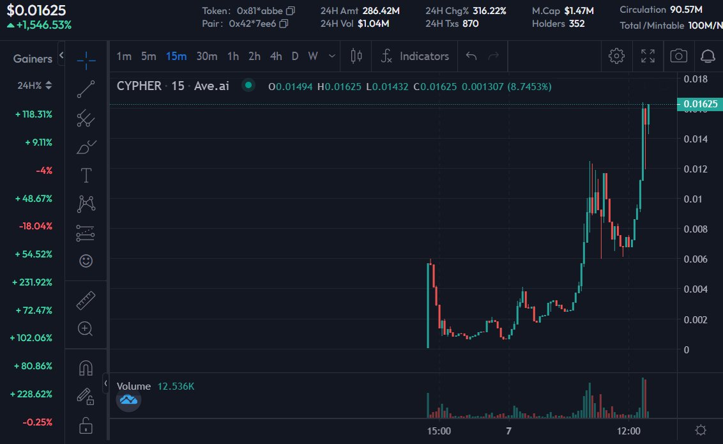Image resolution: width=723 pixels, height=444 pixels.
Task: Collapse the drawing toolbar
Action: click(x=105, y=383)
